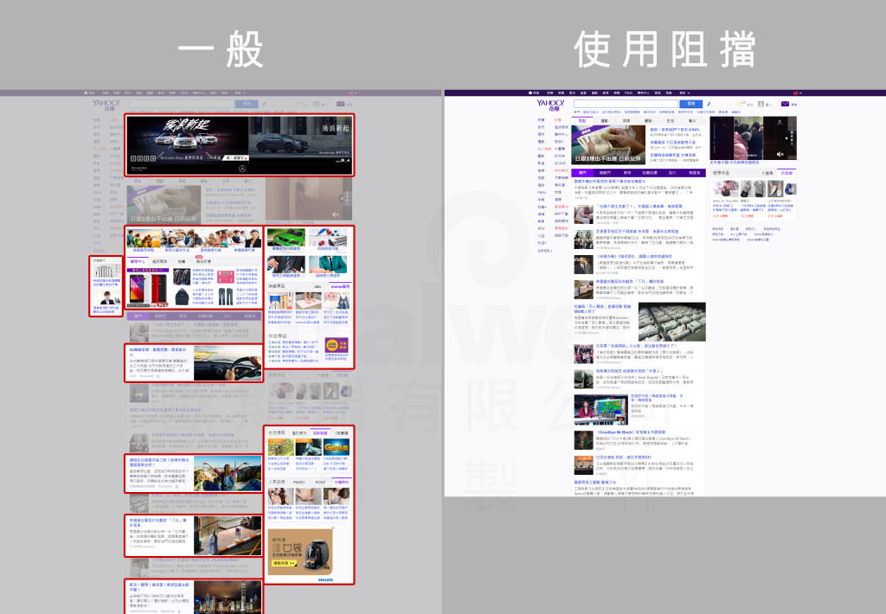Click the pencil icon beside the search button

pos(709,104)
